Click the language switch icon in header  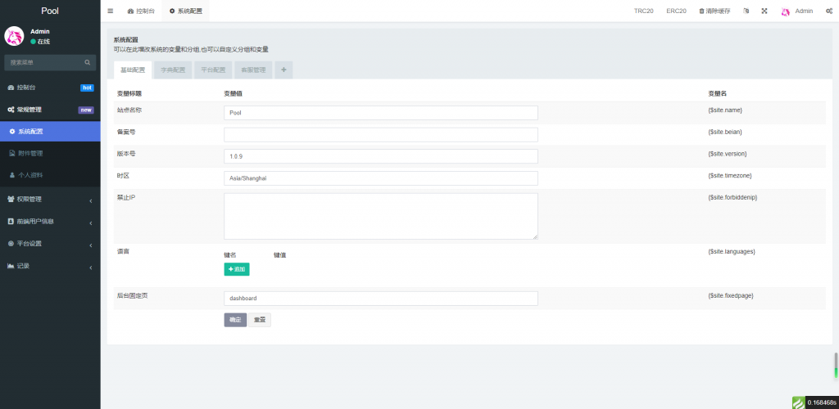click(746, 11)
